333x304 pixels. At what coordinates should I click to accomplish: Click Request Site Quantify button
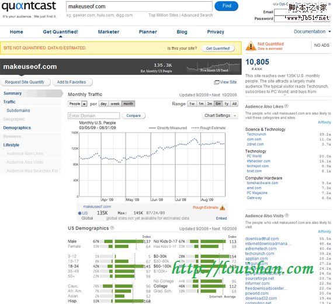click(25, 82)
